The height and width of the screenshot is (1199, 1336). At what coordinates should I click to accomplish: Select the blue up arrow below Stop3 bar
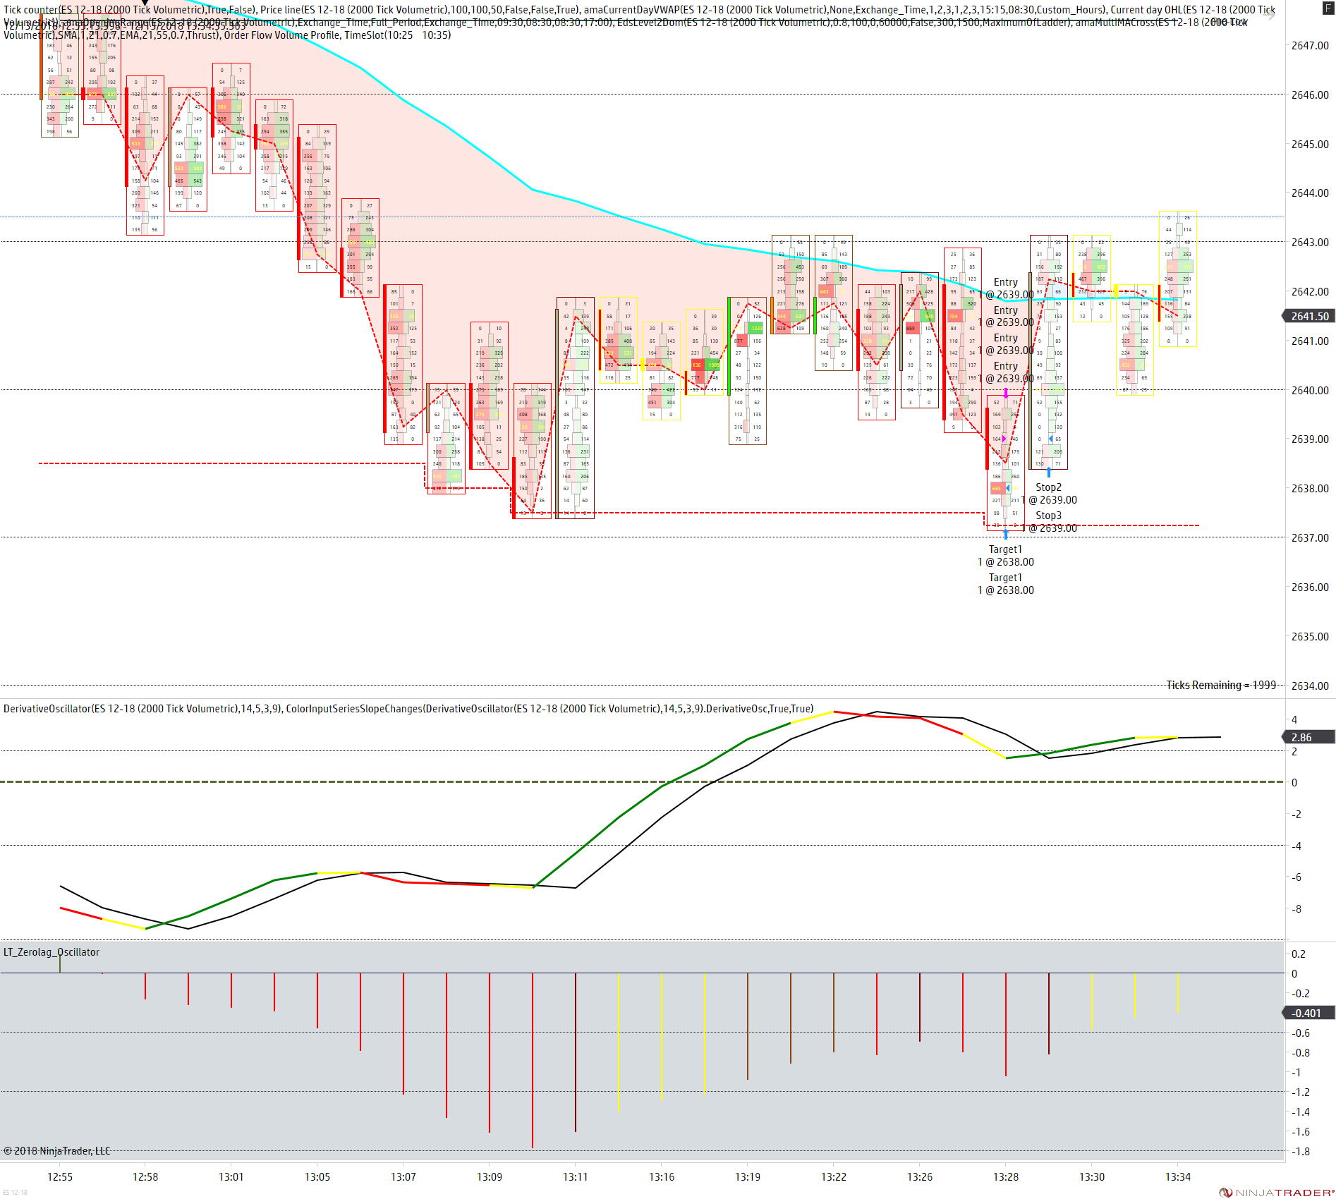pos(1006,534)
